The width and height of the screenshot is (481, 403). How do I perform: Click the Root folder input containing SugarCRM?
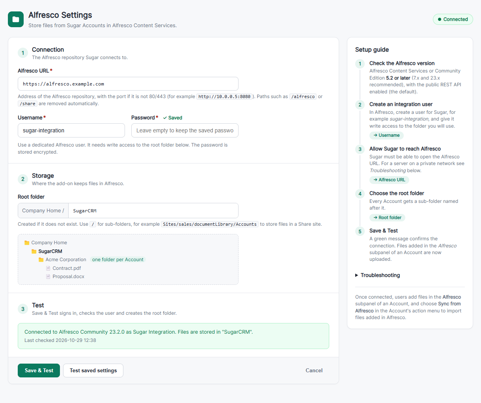[153, 211]
